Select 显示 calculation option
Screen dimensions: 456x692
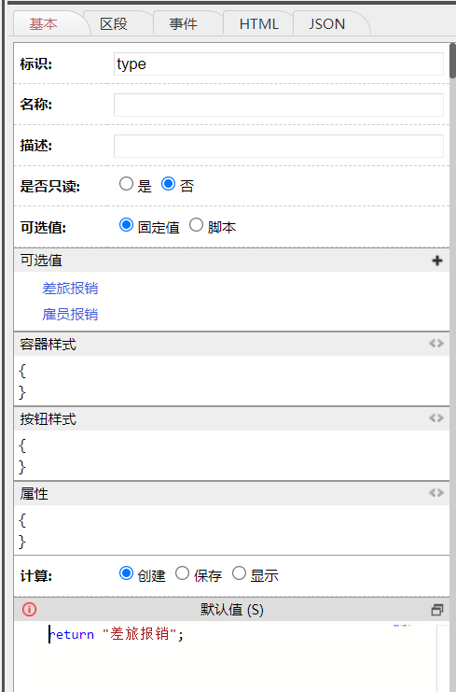pyautogui.click(x=239, y=573)
